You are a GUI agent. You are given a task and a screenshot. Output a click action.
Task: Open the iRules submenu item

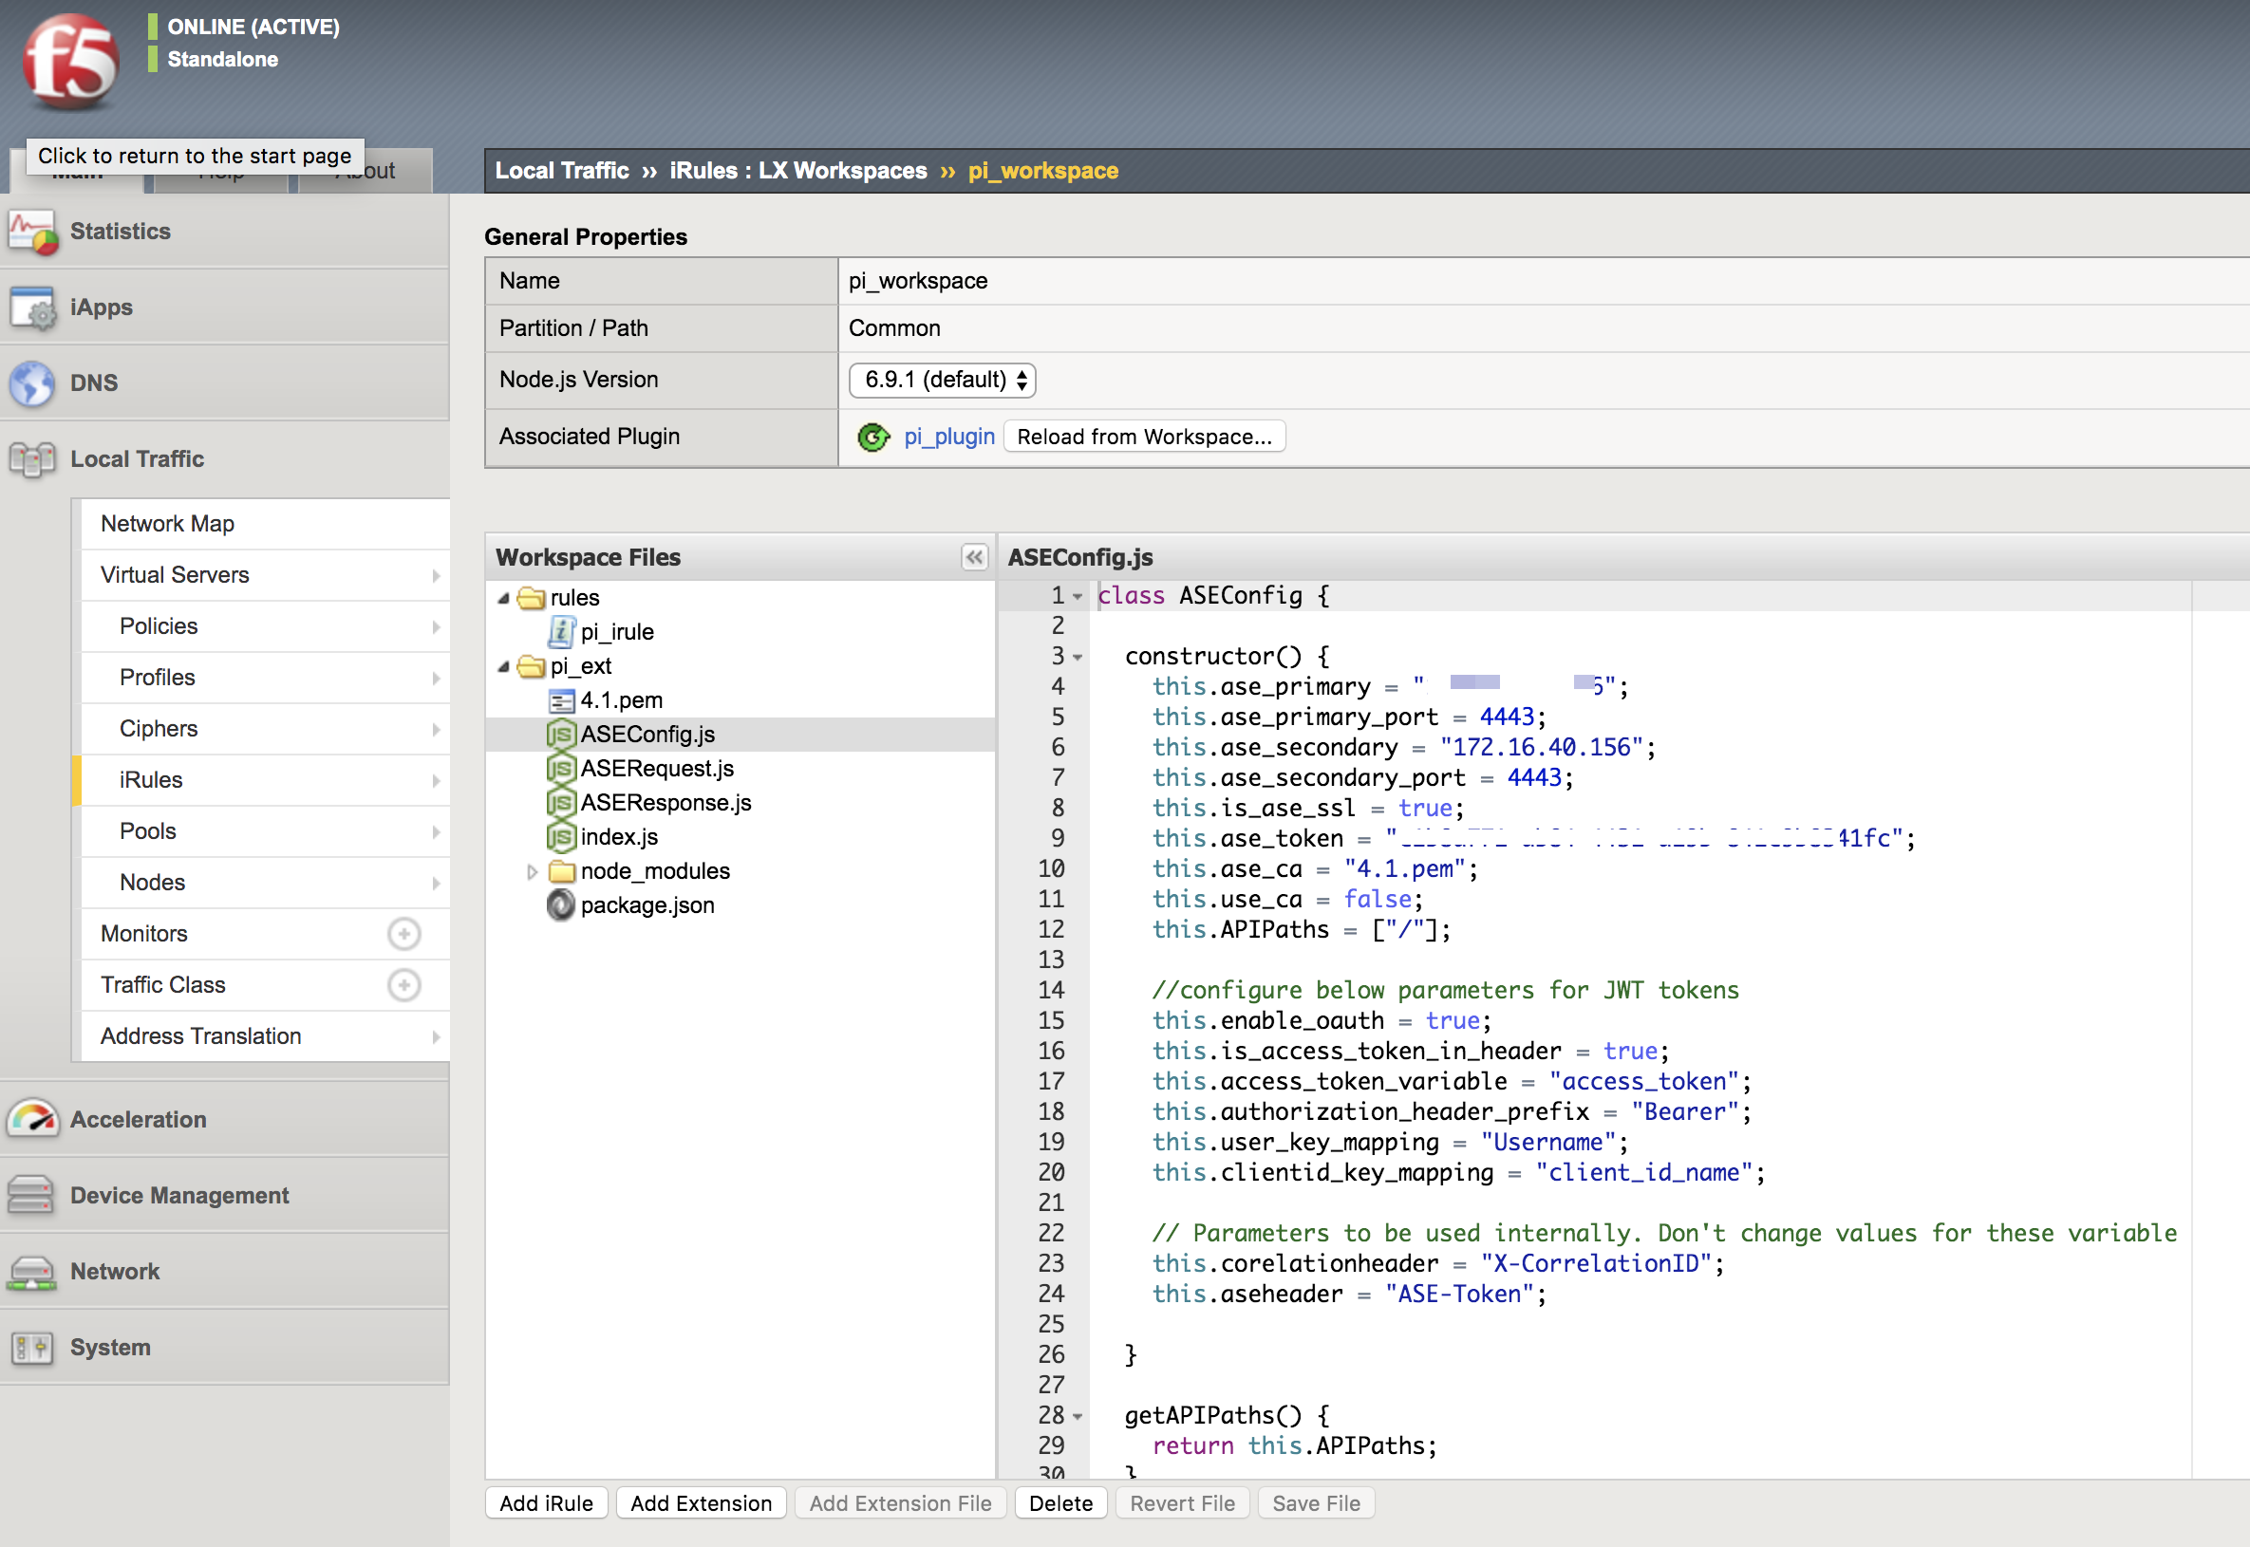[x=151, y=779]
